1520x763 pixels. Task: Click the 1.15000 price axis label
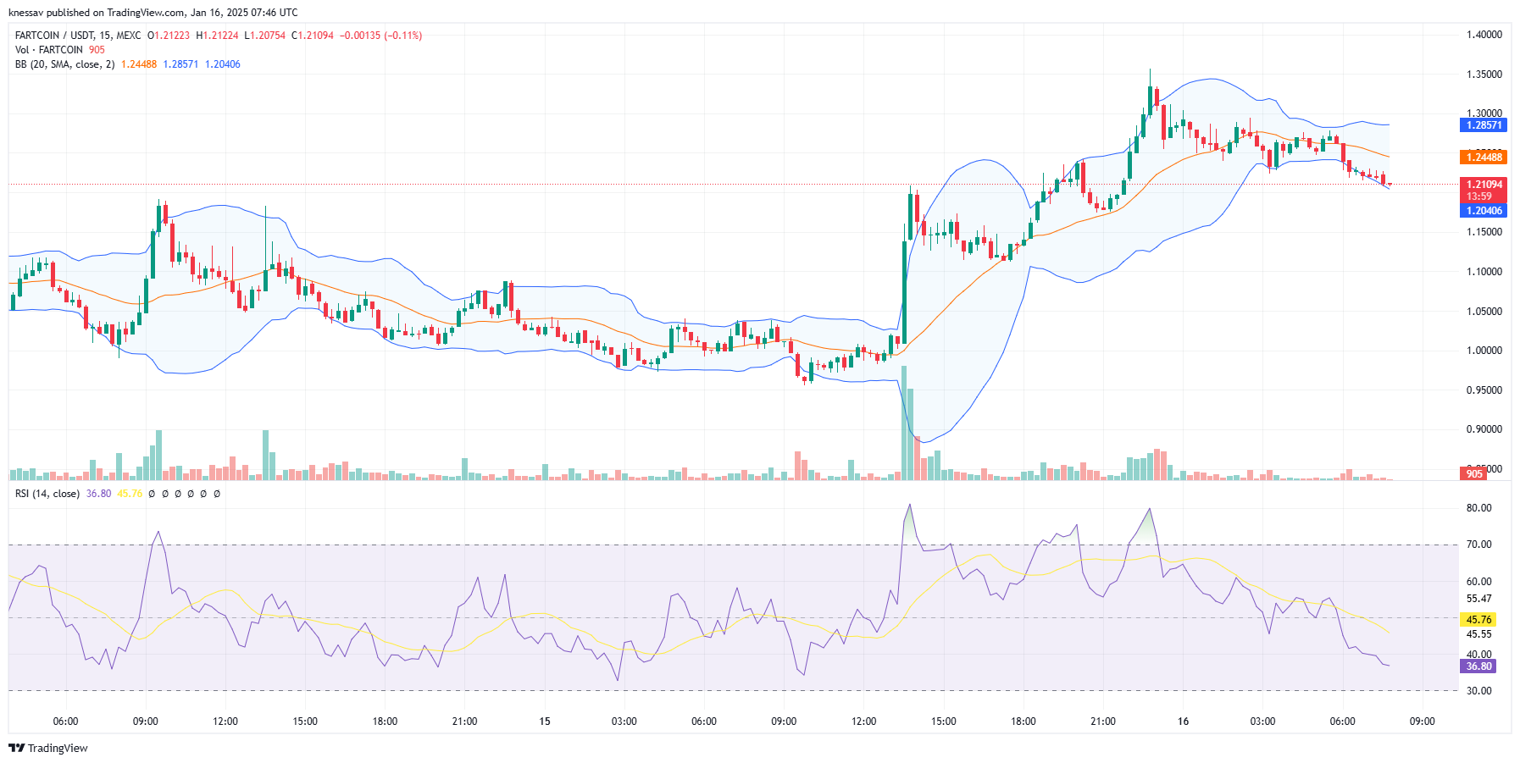click(x=1484, y=232)
